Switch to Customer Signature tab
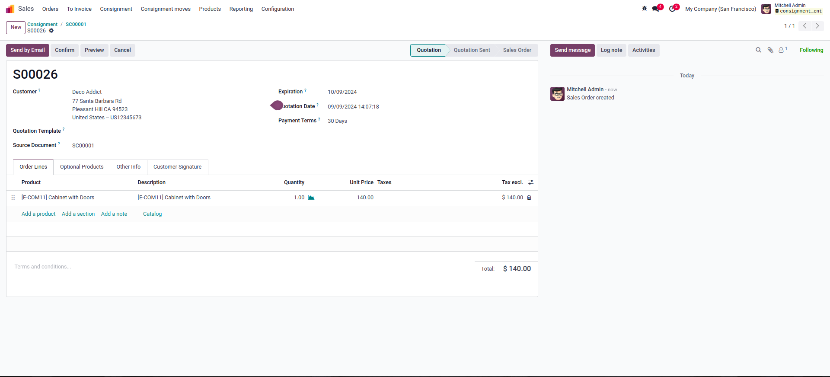 [x=177, y=167]
